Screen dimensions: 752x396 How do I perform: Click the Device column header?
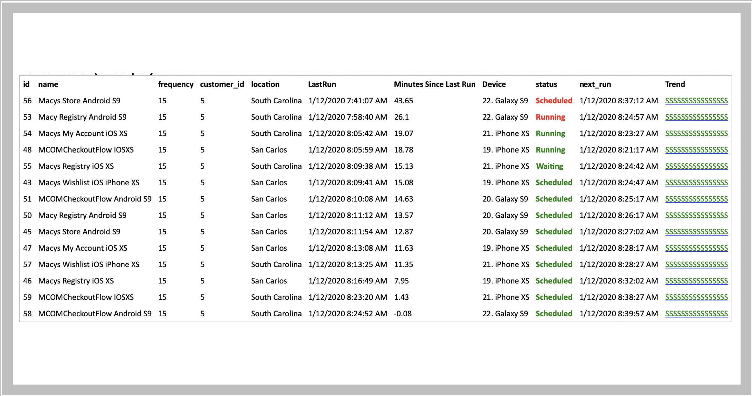pyautogui.click(x=494, y=84)
